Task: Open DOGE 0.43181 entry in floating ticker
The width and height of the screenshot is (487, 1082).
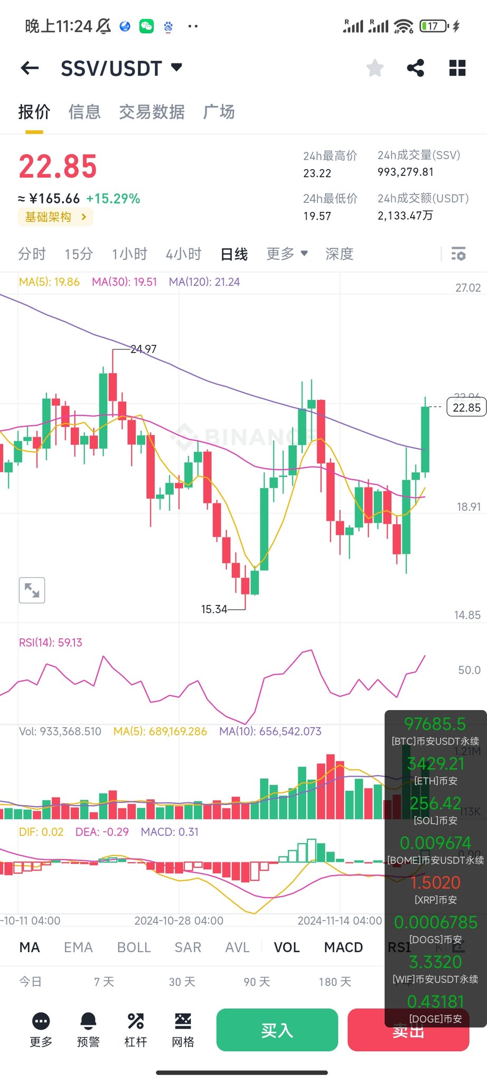Action: click(435, 1009)
